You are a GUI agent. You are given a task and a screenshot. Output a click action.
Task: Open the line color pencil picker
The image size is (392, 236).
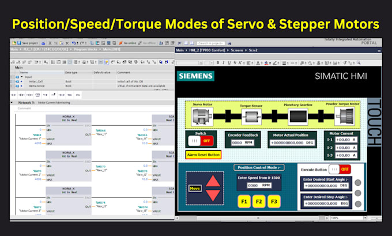pyautogui.click(x=274, y=63)
